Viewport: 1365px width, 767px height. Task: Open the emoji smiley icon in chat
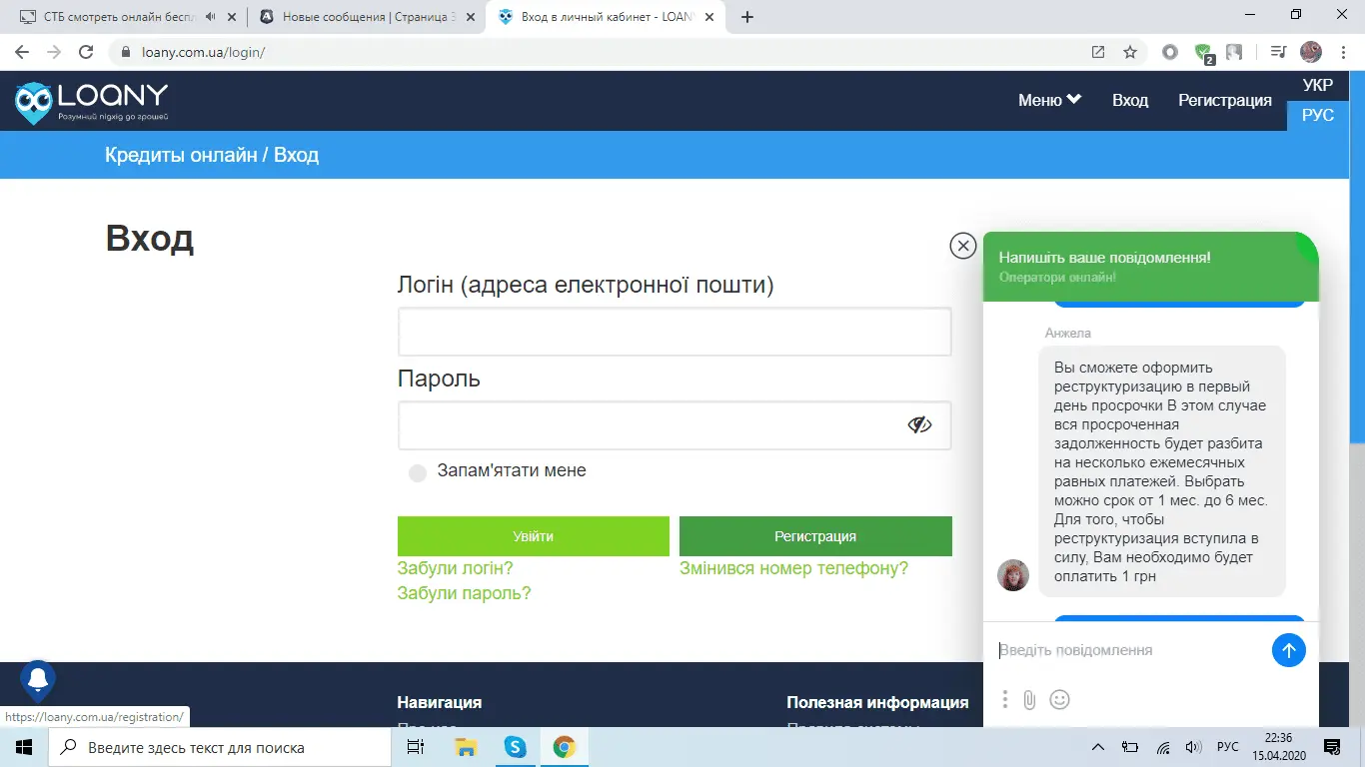(1060, 699)
